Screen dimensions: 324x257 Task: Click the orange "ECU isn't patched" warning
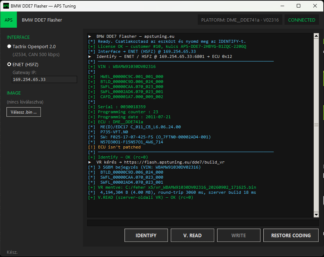coord(114,147)
